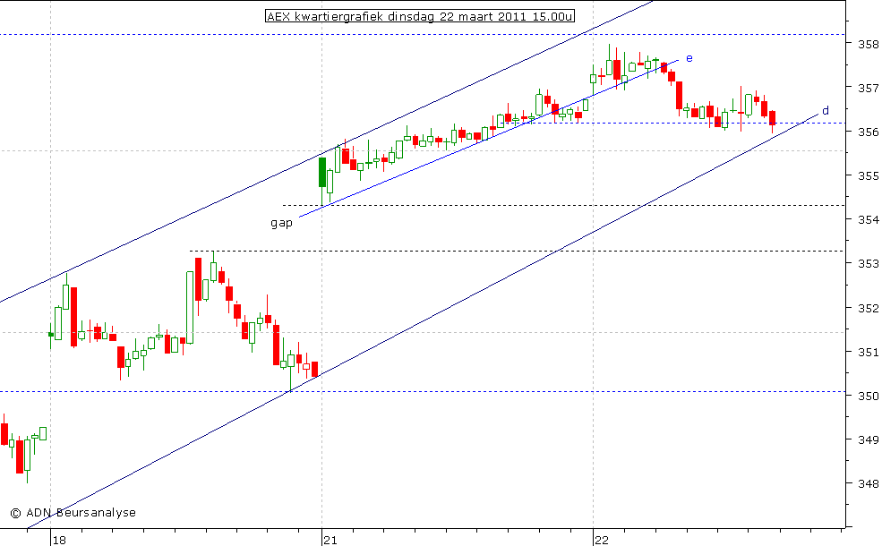The image size is (882, 546).
Task: Click the date axis label 18
Action: pos(59,540)
